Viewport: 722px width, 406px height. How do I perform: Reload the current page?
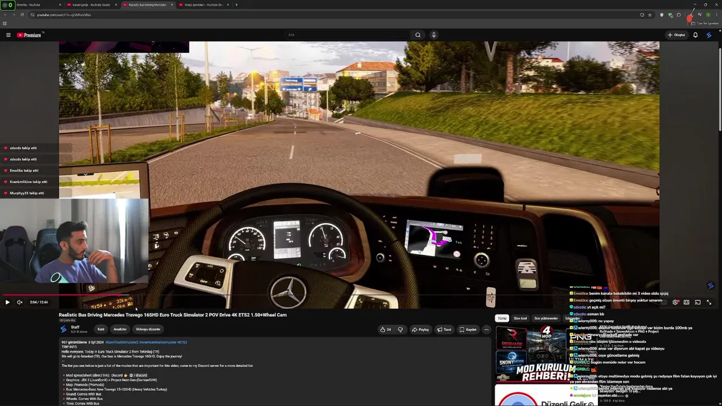[22, 15]
